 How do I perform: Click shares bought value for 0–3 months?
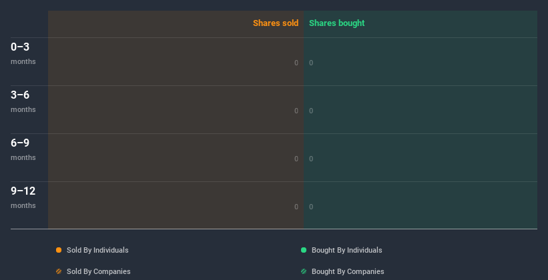tap(311, 63)
